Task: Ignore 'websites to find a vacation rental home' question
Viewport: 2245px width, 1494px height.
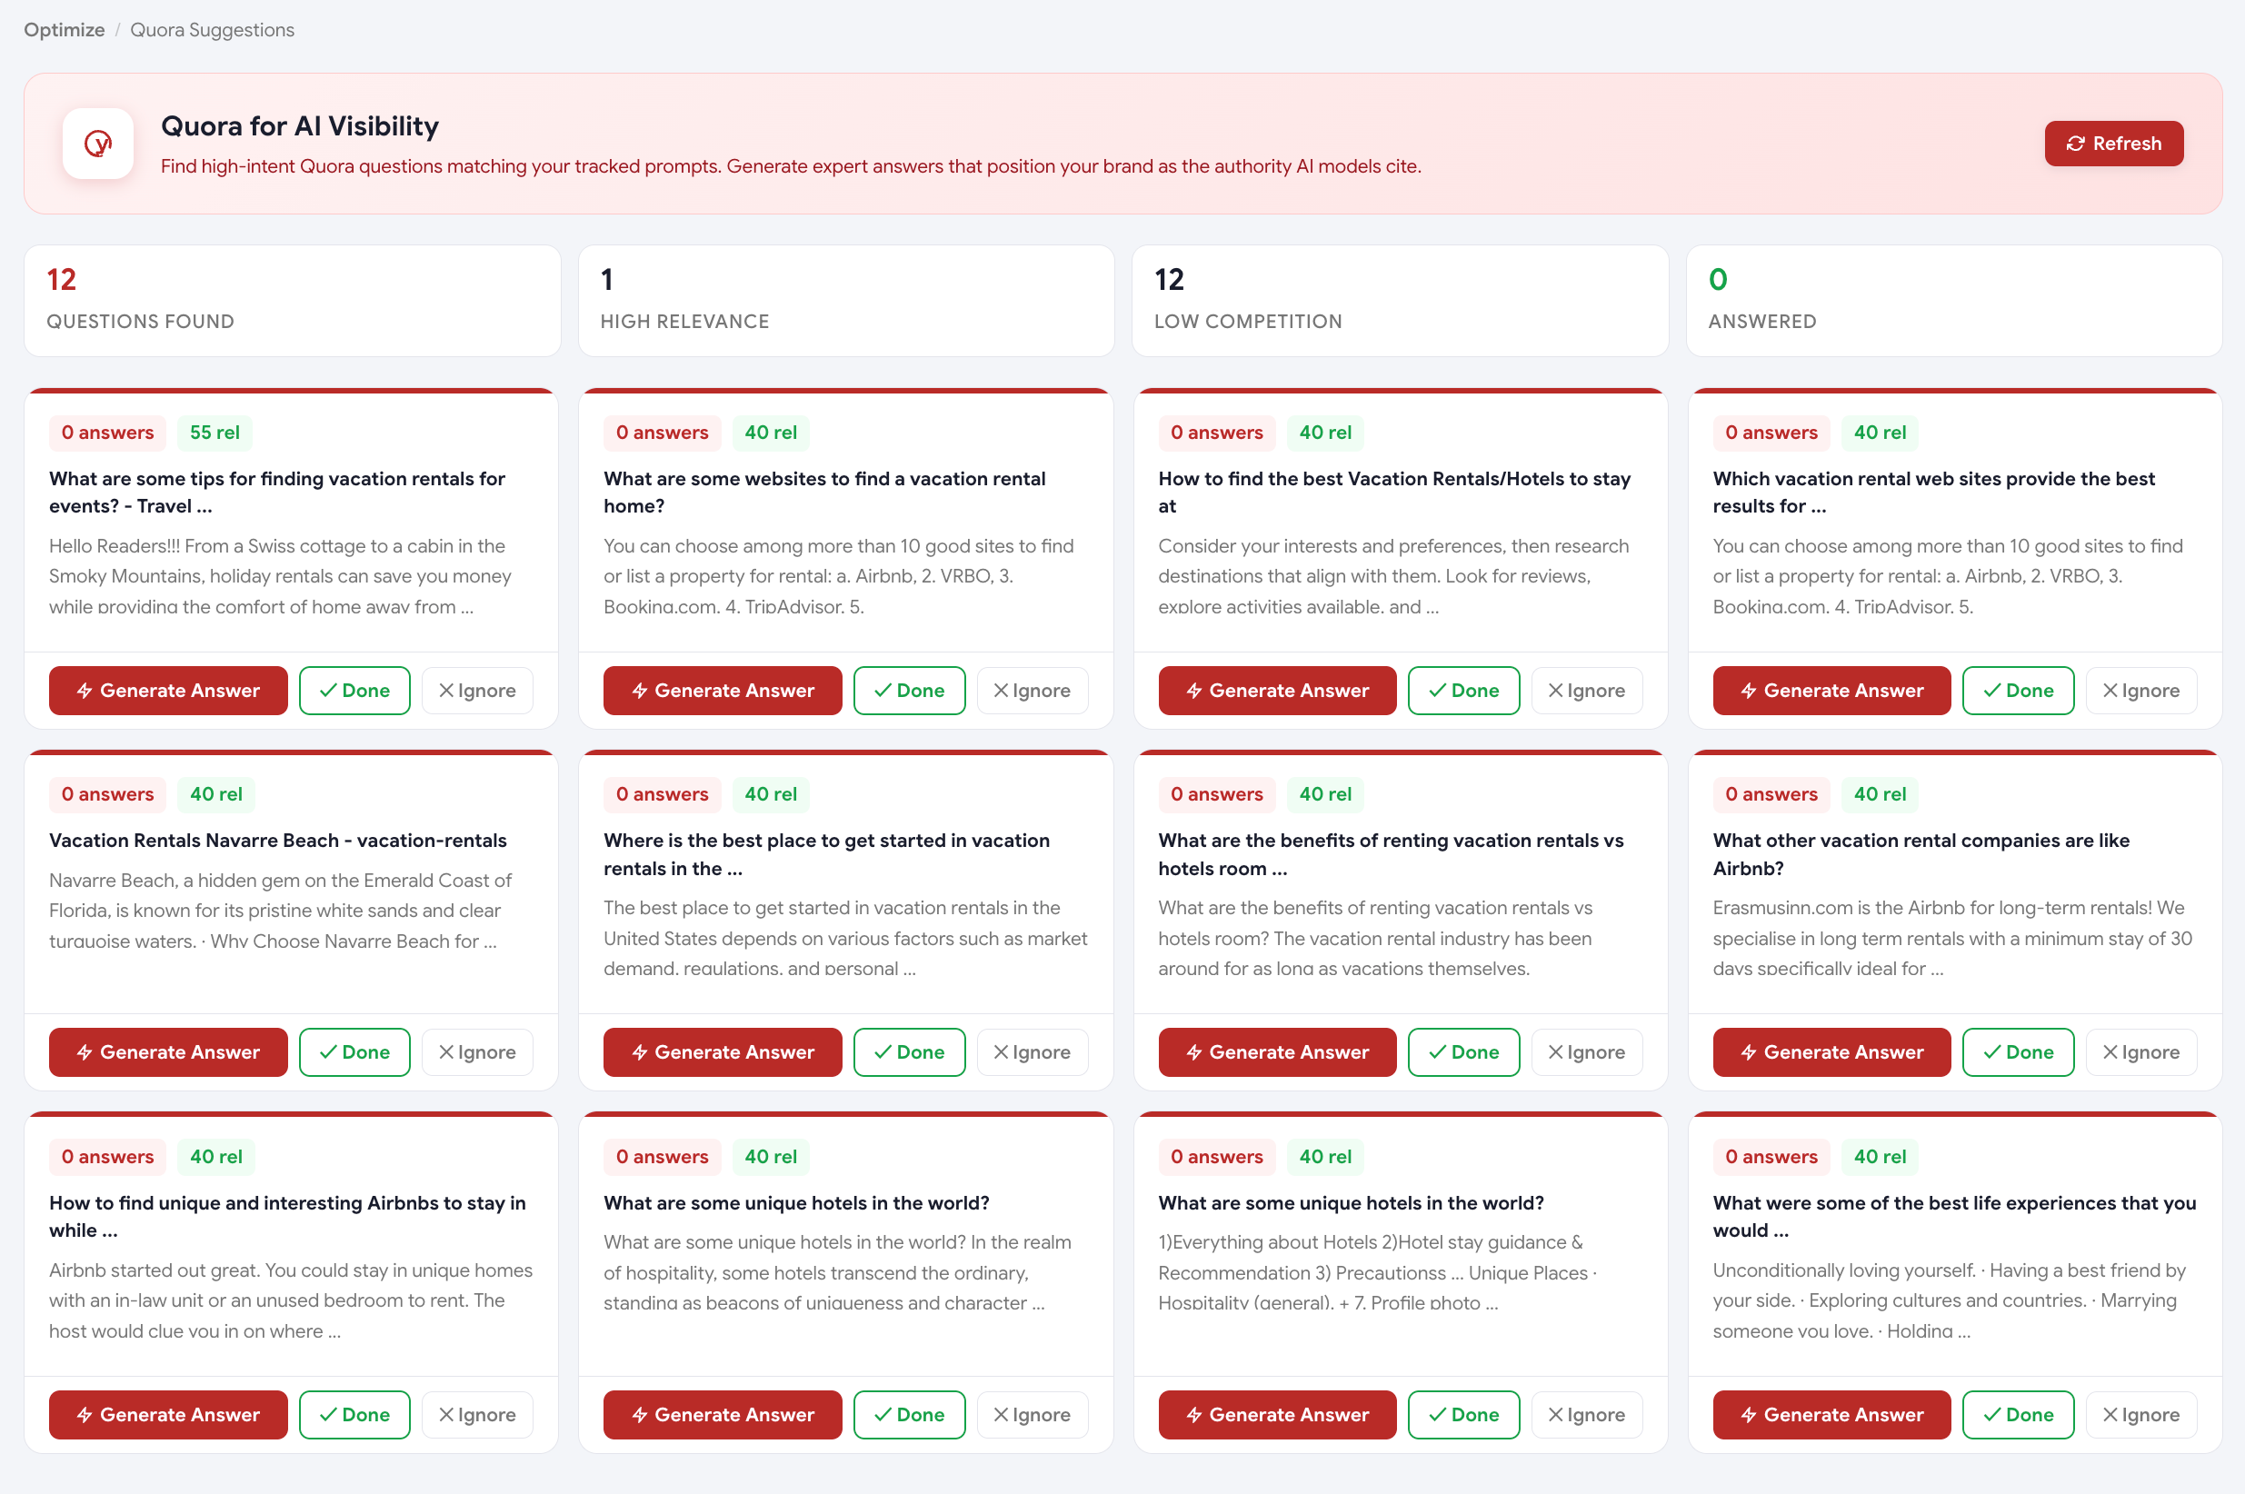Action: [1032, 691]
